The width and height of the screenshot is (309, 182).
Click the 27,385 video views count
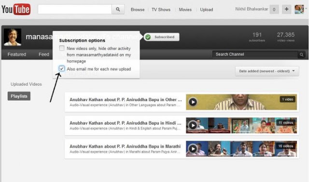click(286, 37)
